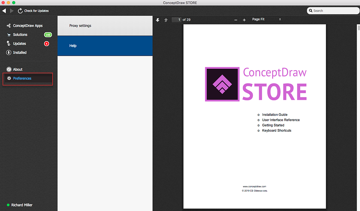
Task: Click the 2019 CS Odessa corp. copyright
Action: tap(255, 191)
